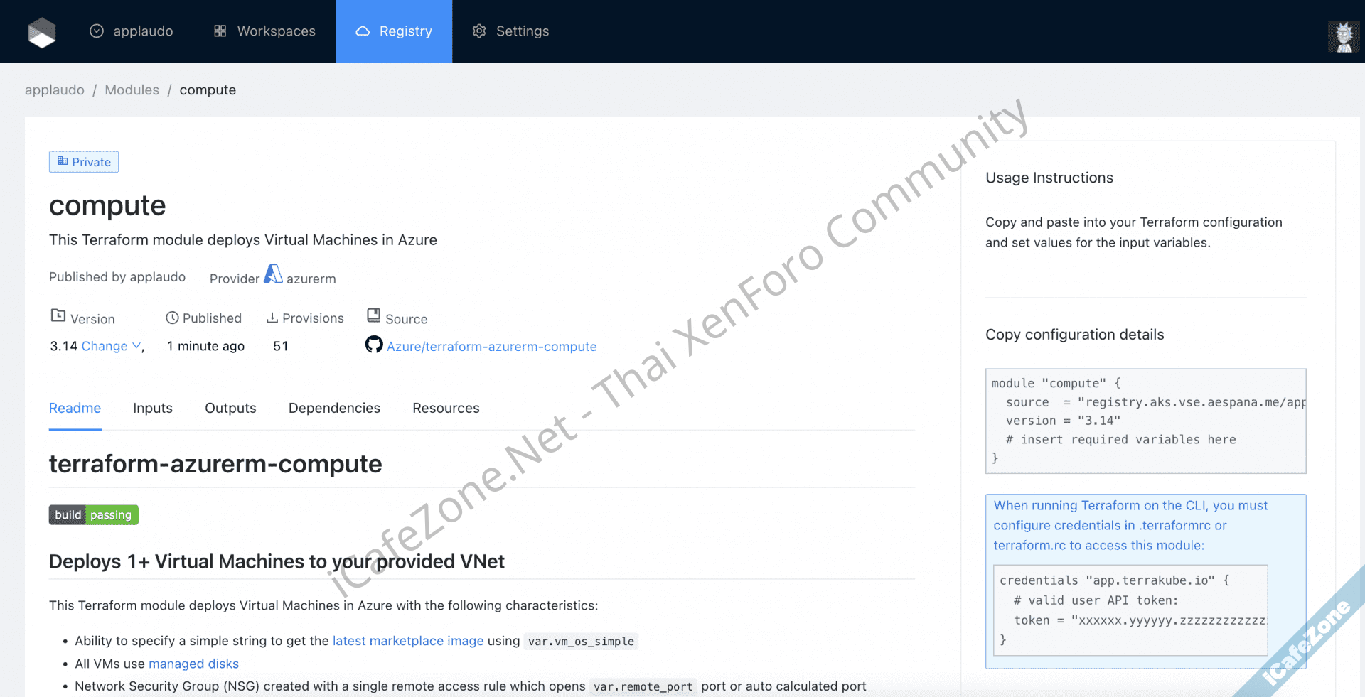Switch to the Inputs tab
Screen dimensions: 1365x697
(153, 408)
